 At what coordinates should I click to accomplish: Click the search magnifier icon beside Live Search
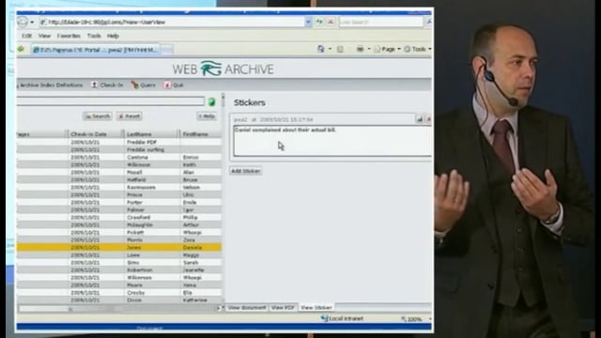[428, 22]
